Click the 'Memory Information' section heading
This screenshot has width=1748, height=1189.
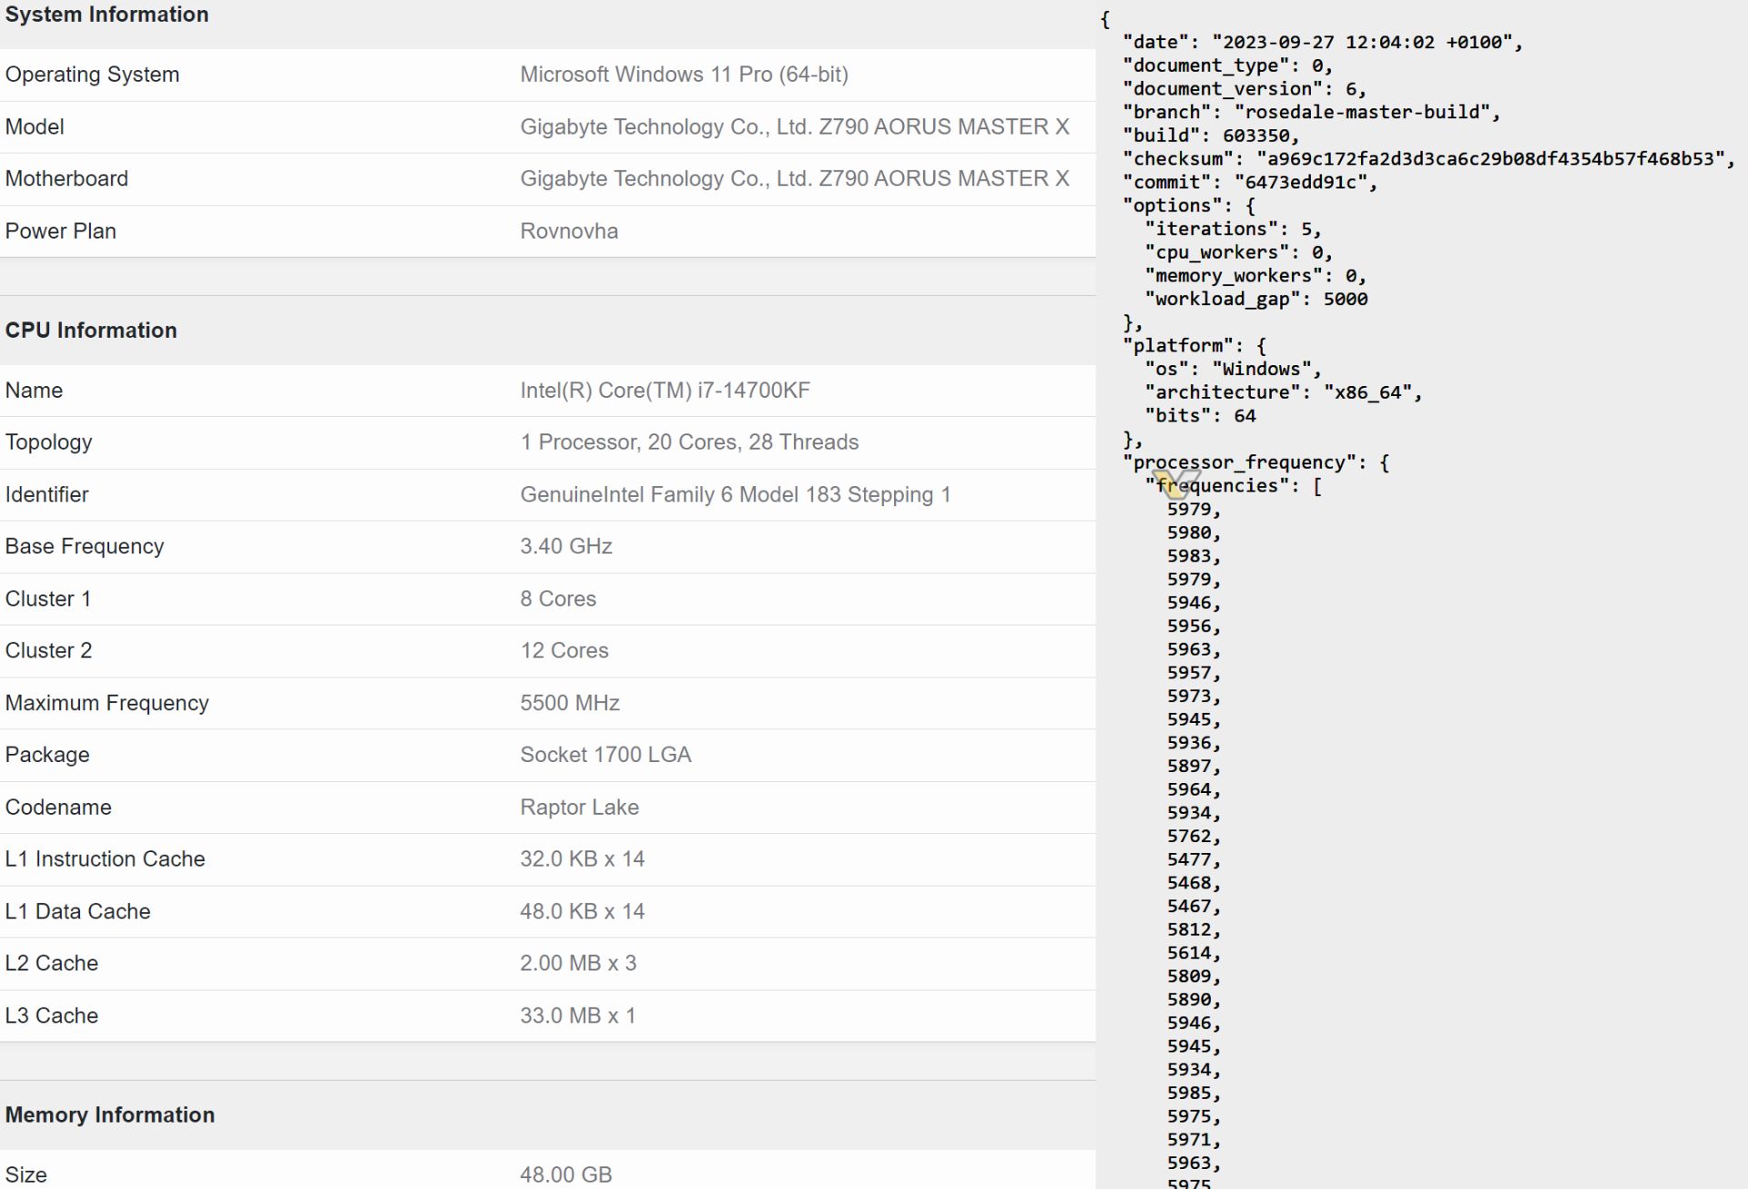click(110, 1115)
